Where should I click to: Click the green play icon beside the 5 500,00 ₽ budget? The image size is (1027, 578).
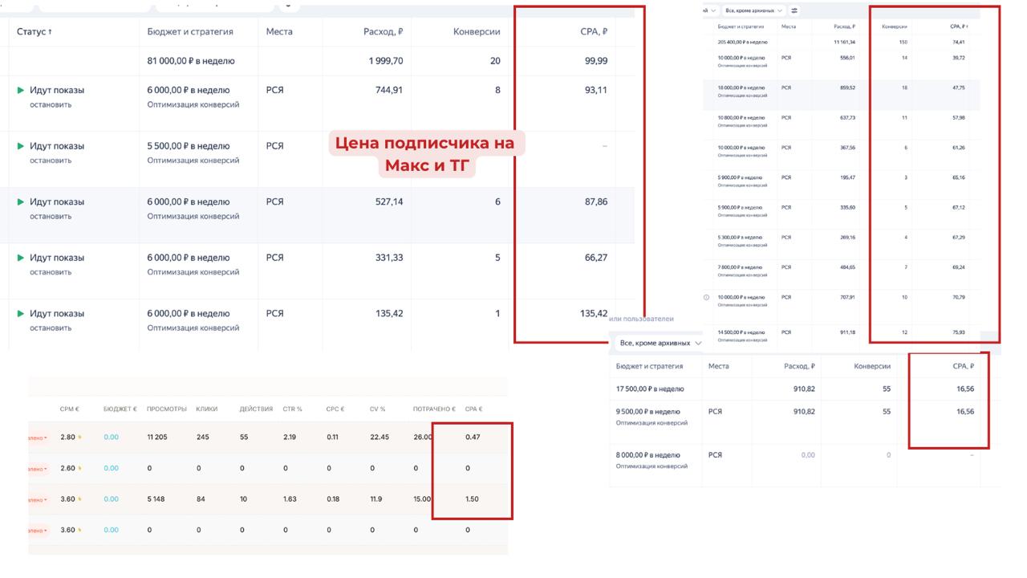21,146
